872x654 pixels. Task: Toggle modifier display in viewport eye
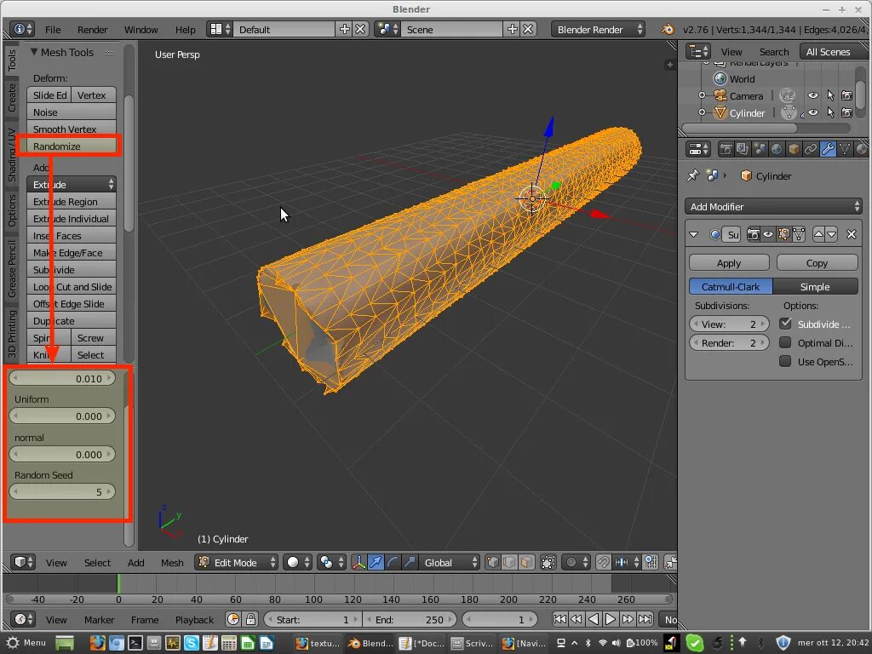coord(768,234)
